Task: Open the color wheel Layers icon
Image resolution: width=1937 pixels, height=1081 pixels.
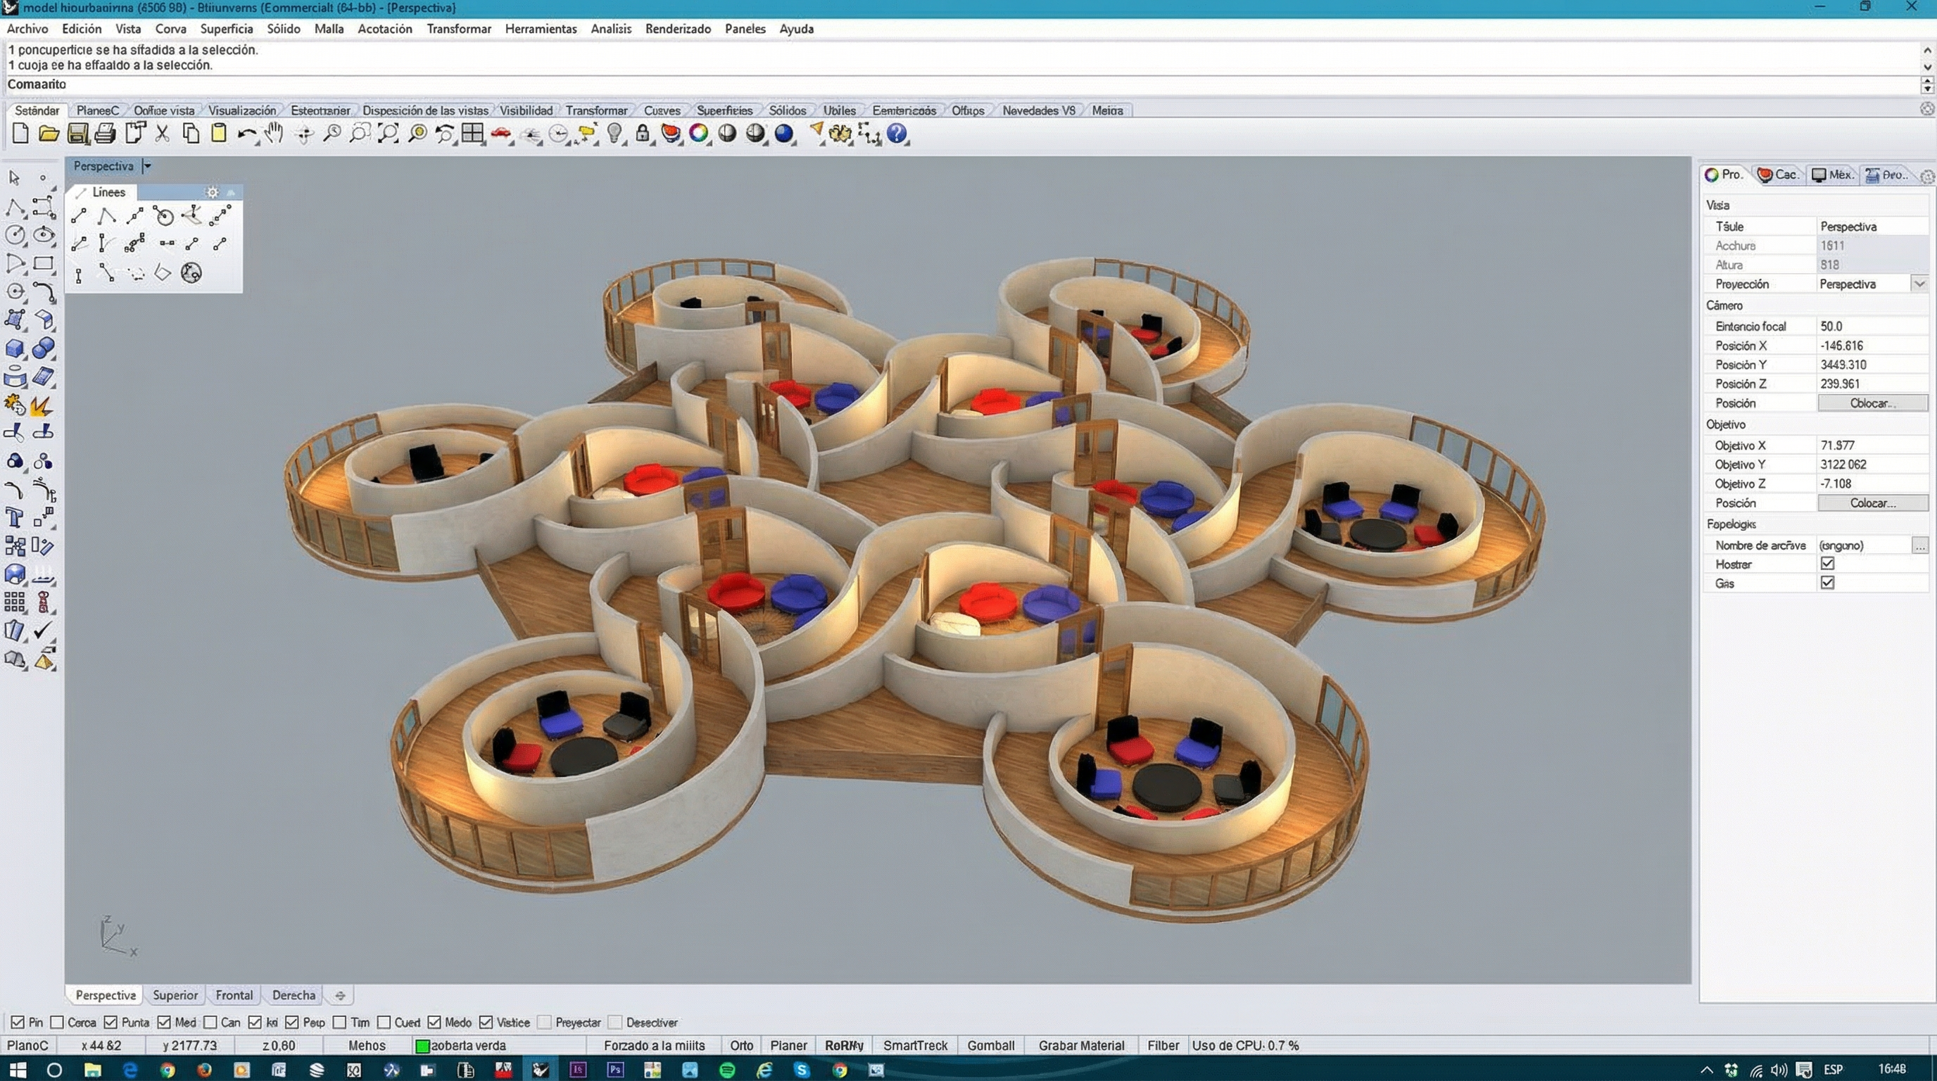Action: (698, 134)
